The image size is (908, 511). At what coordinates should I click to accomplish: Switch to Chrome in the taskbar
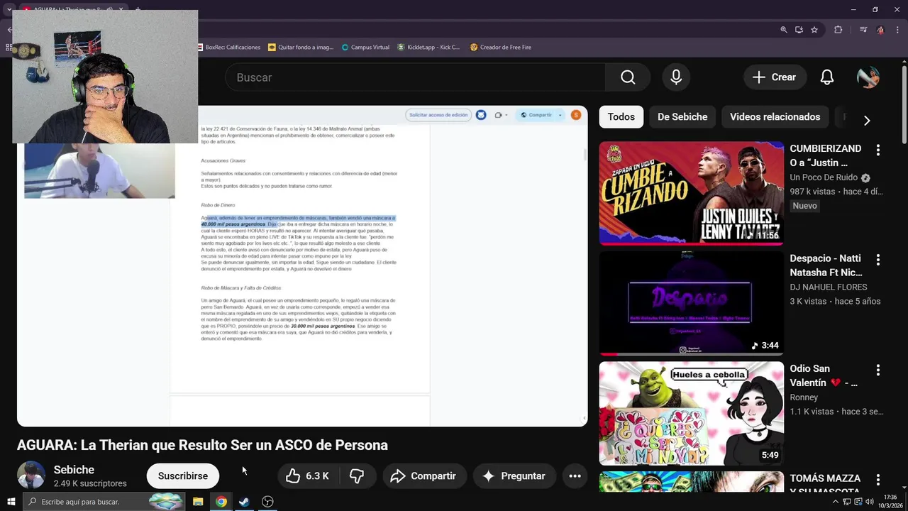pyautogui.click(x=221, y=502)
